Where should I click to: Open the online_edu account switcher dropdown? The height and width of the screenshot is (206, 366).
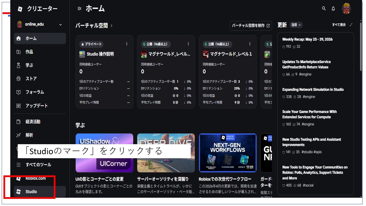(40, 25)
